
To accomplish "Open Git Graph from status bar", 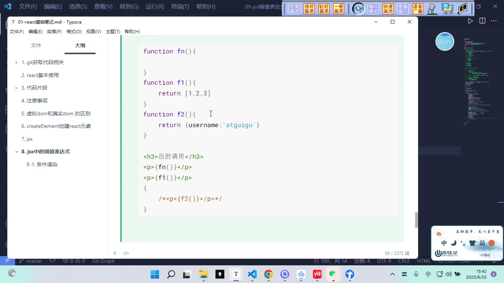I will [x=103, y=261].
